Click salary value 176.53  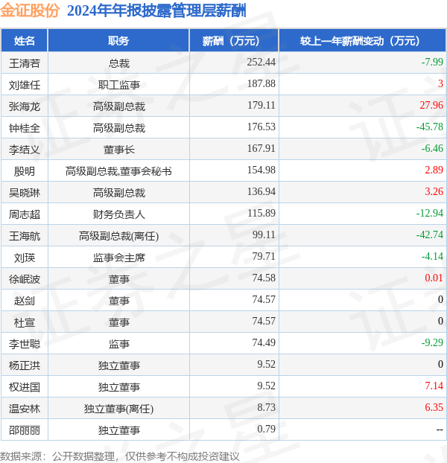pos(261,127)
